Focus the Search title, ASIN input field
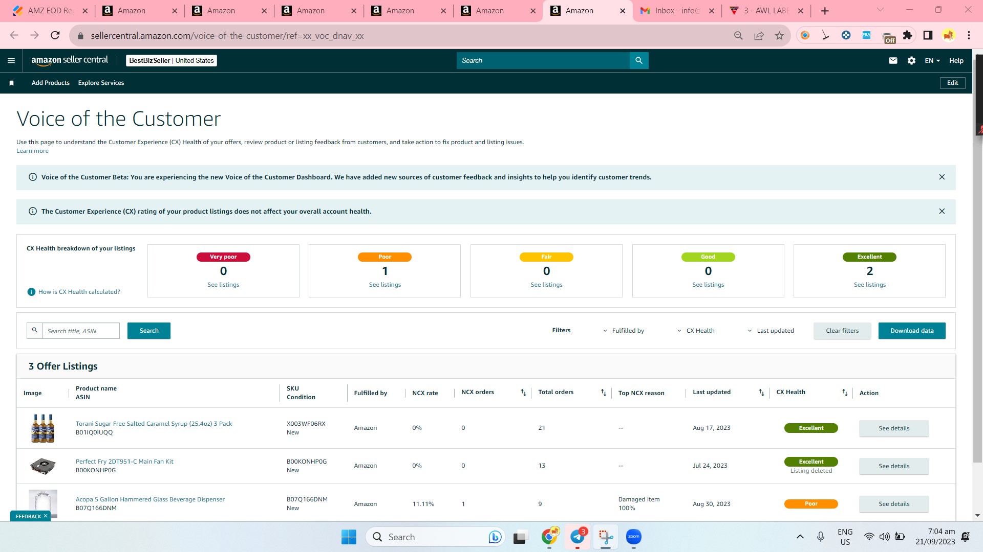983x552 pixels. 81,331
